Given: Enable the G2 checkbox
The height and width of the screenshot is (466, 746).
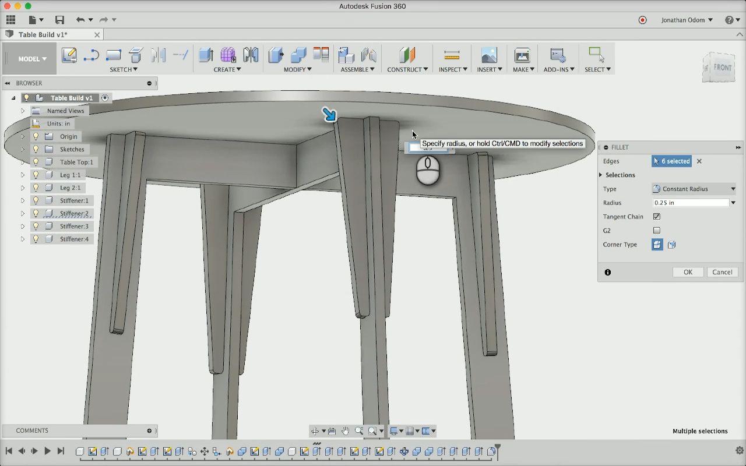Looking at the screenshot, I should point(657,231).
